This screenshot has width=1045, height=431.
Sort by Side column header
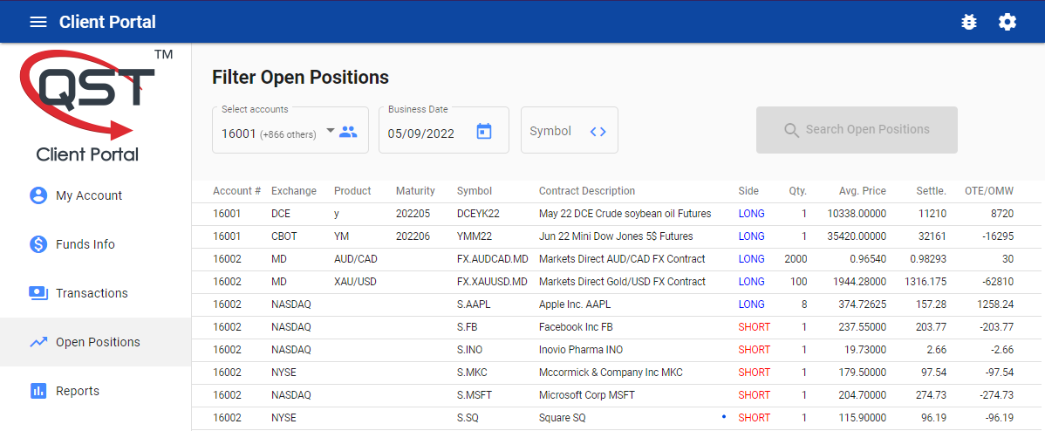pos(748,190)
